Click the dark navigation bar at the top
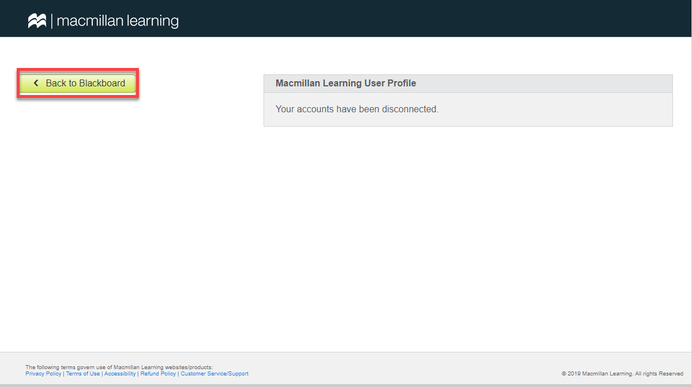The image size is (692, 387). pos(404,18)
